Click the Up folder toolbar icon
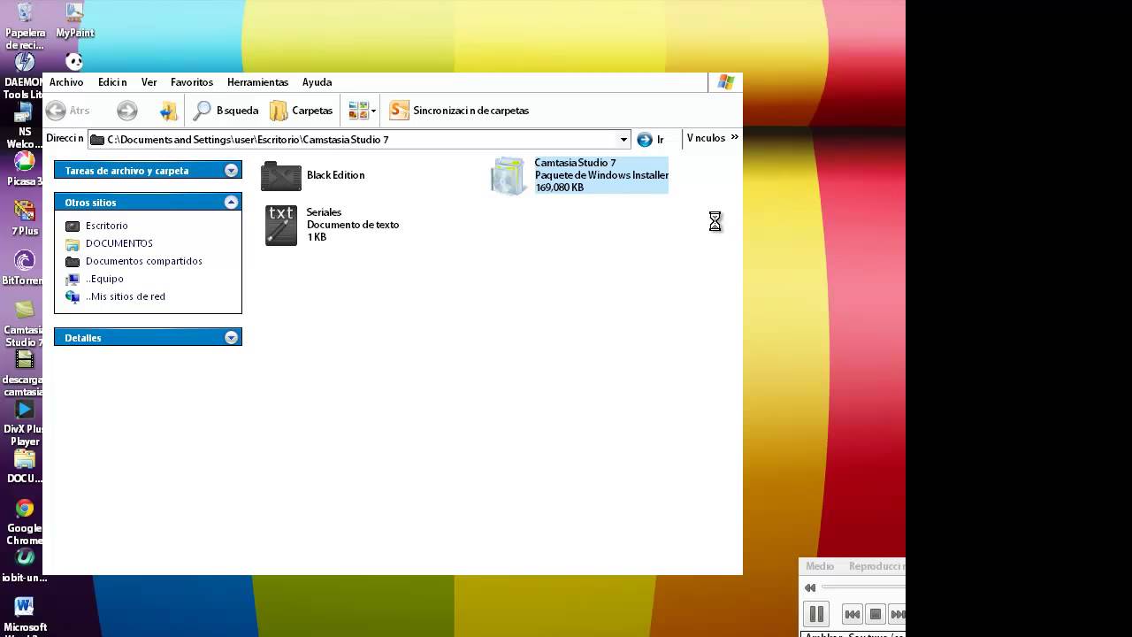The image size is (1132, 637). coord(168,111)
